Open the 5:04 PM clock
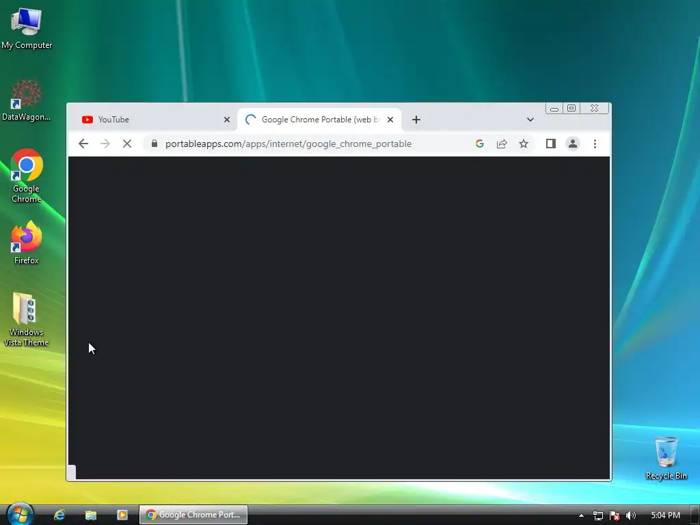 click(665, 515)
